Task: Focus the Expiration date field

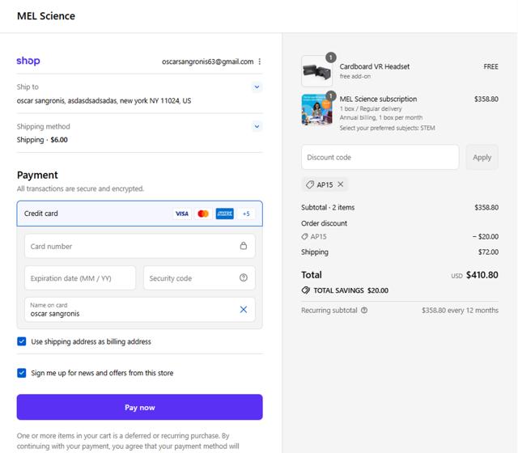Action: [x=81, y=278]
